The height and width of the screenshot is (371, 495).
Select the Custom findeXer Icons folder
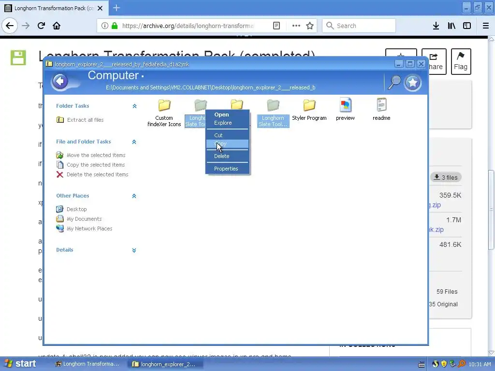(x=164, y=112)
